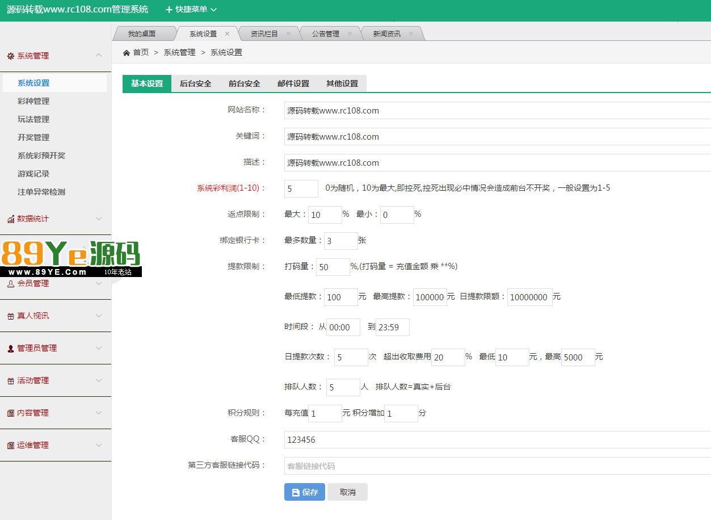
Task: Switch to the 后台安全 settings tab
Action: pyautogui.click(x=195, y=83)
